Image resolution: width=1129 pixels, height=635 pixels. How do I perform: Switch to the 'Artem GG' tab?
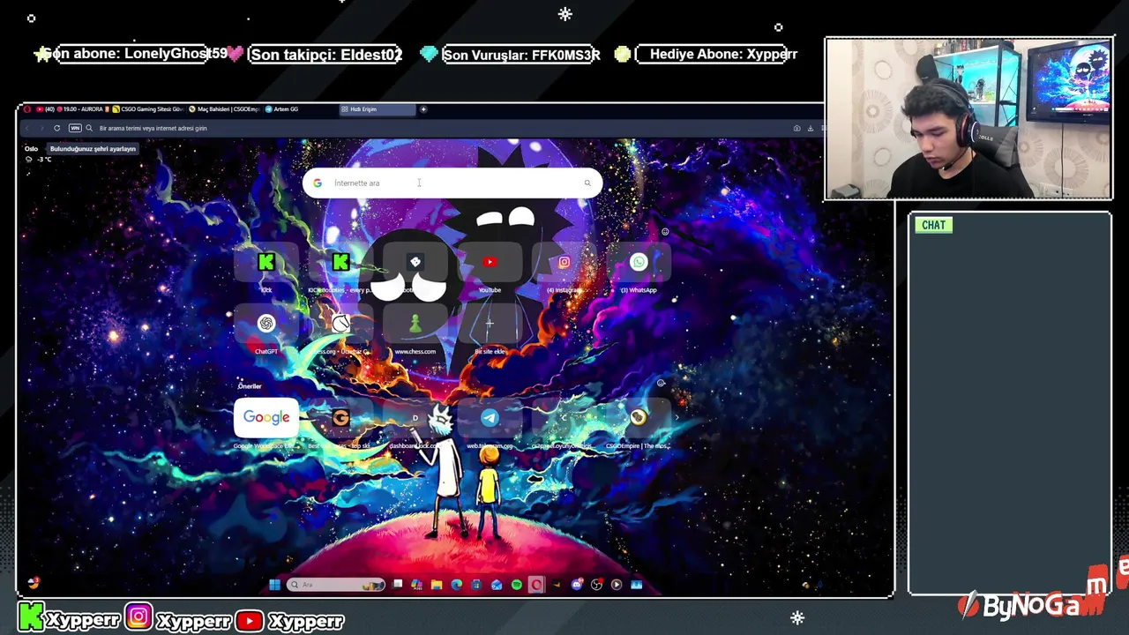point(300,109)
